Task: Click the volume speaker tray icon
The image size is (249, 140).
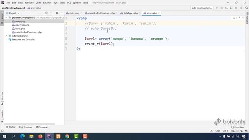Action: [x=237, y=136]
